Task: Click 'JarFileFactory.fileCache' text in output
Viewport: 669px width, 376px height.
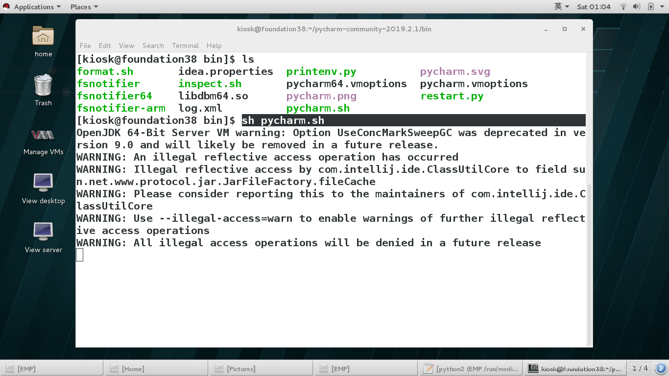Action: (x=299, y=182)
